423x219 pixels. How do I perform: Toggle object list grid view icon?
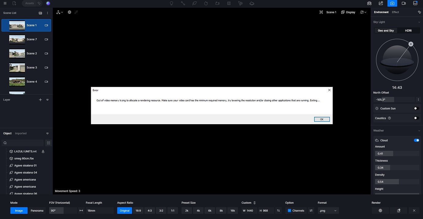48,143
